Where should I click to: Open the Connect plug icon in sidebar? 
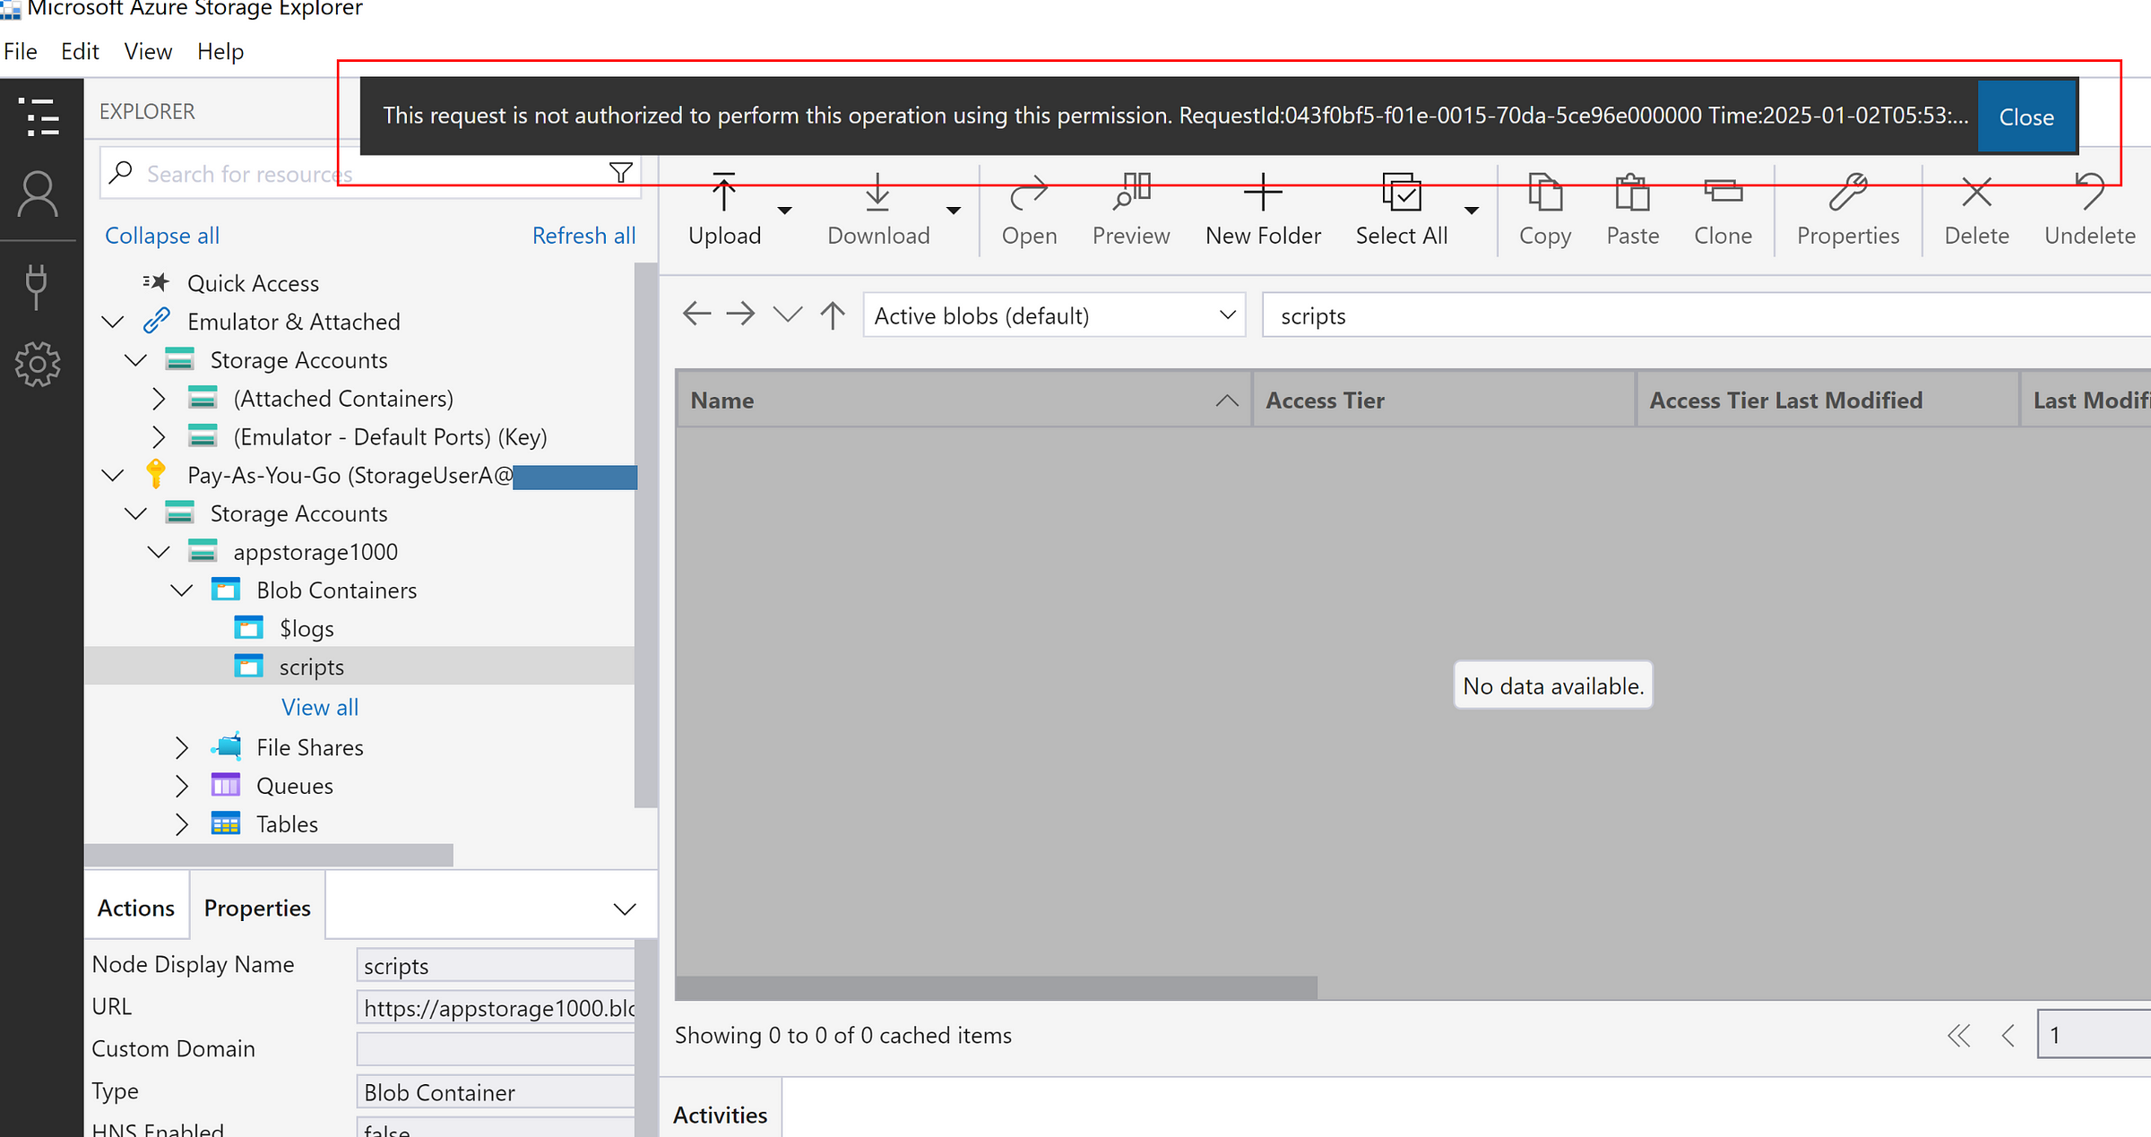click(36, 287)
